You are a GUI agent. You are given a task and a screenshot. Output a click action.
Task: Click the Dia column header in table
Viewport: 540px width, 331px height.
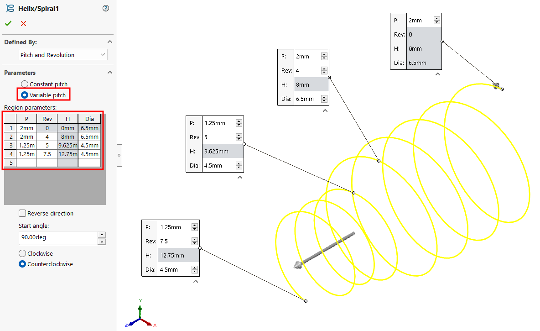coord(89,119)
